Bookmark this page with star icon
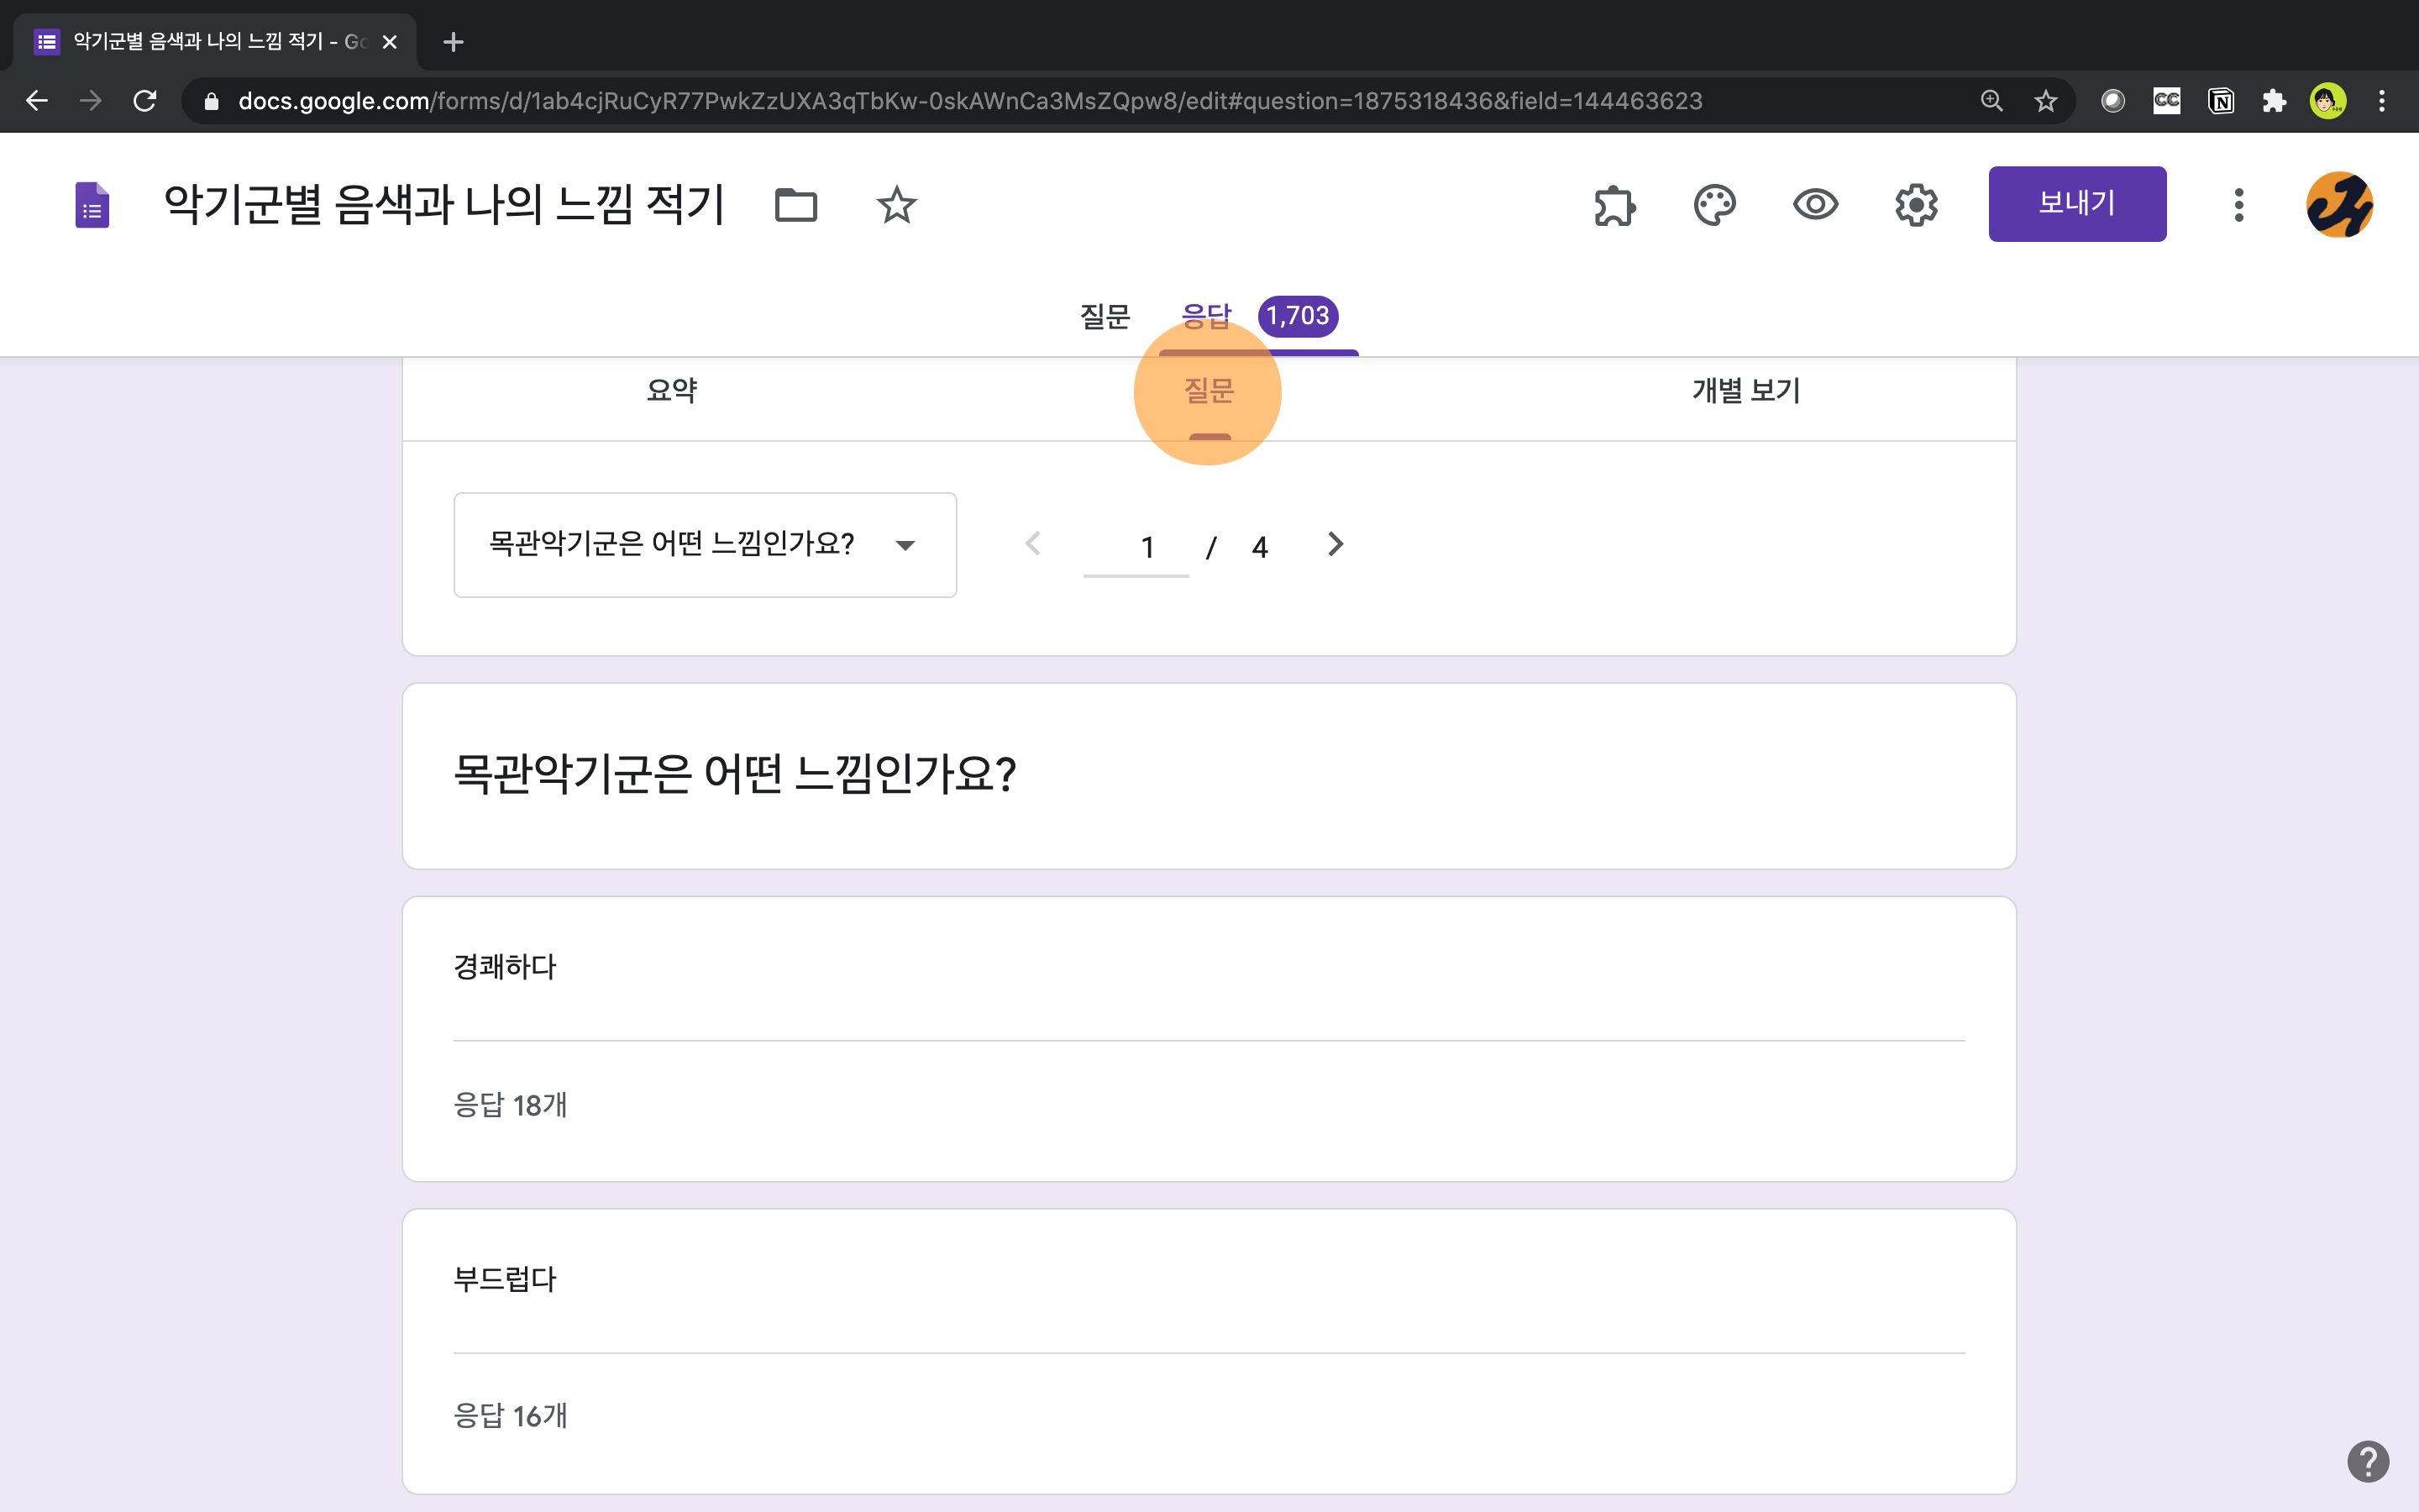Image resolution: width=2419 pixels, height=1512 pixels. click(x=2045, y=101)
